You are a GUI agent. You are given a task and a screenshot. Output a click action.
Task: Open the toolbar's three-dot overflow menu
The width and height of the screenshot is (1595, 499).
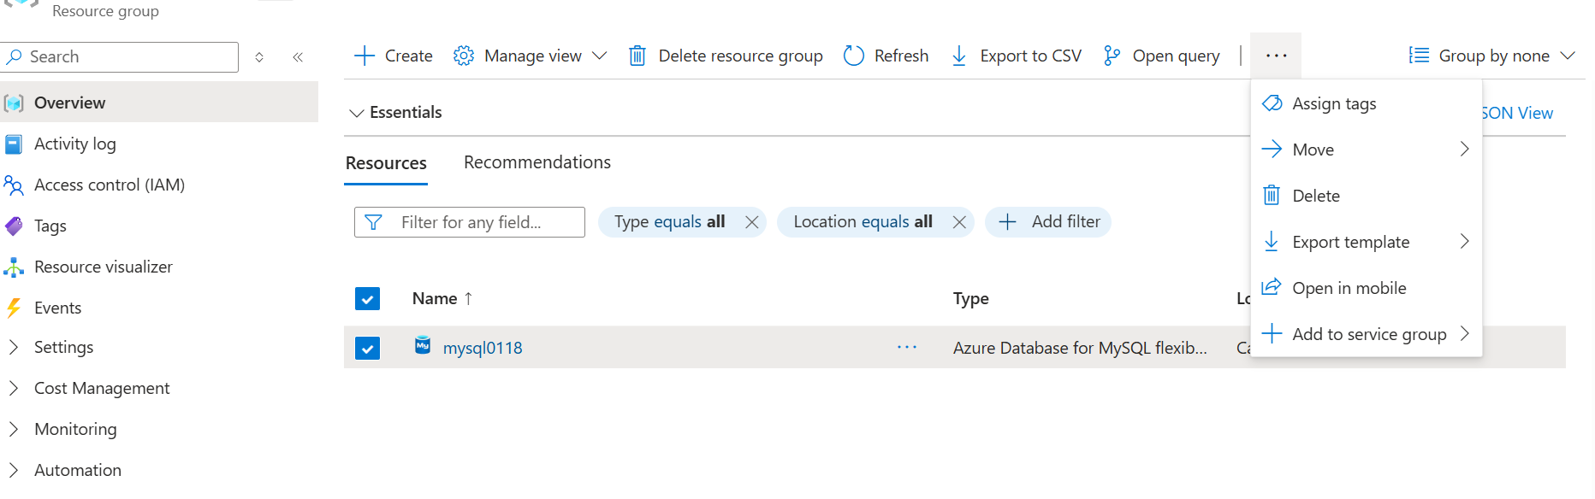point(1276,56)
